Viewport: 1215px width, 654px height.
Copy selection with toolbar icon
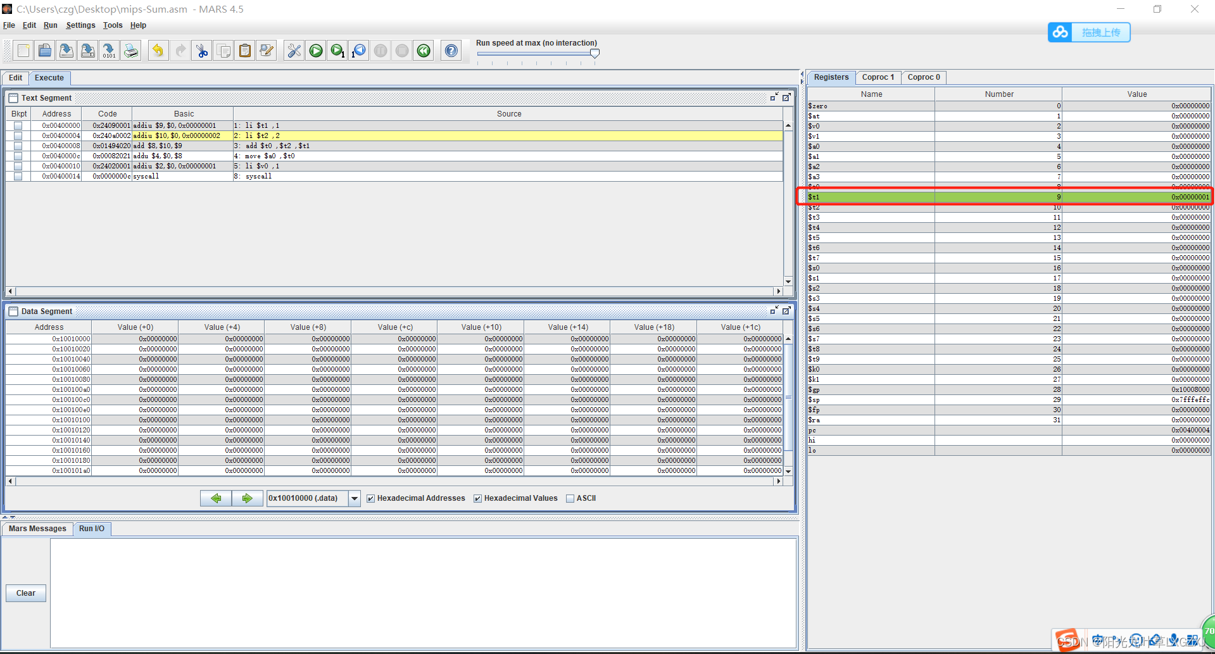pyautogui.click(x=223, y=51)
